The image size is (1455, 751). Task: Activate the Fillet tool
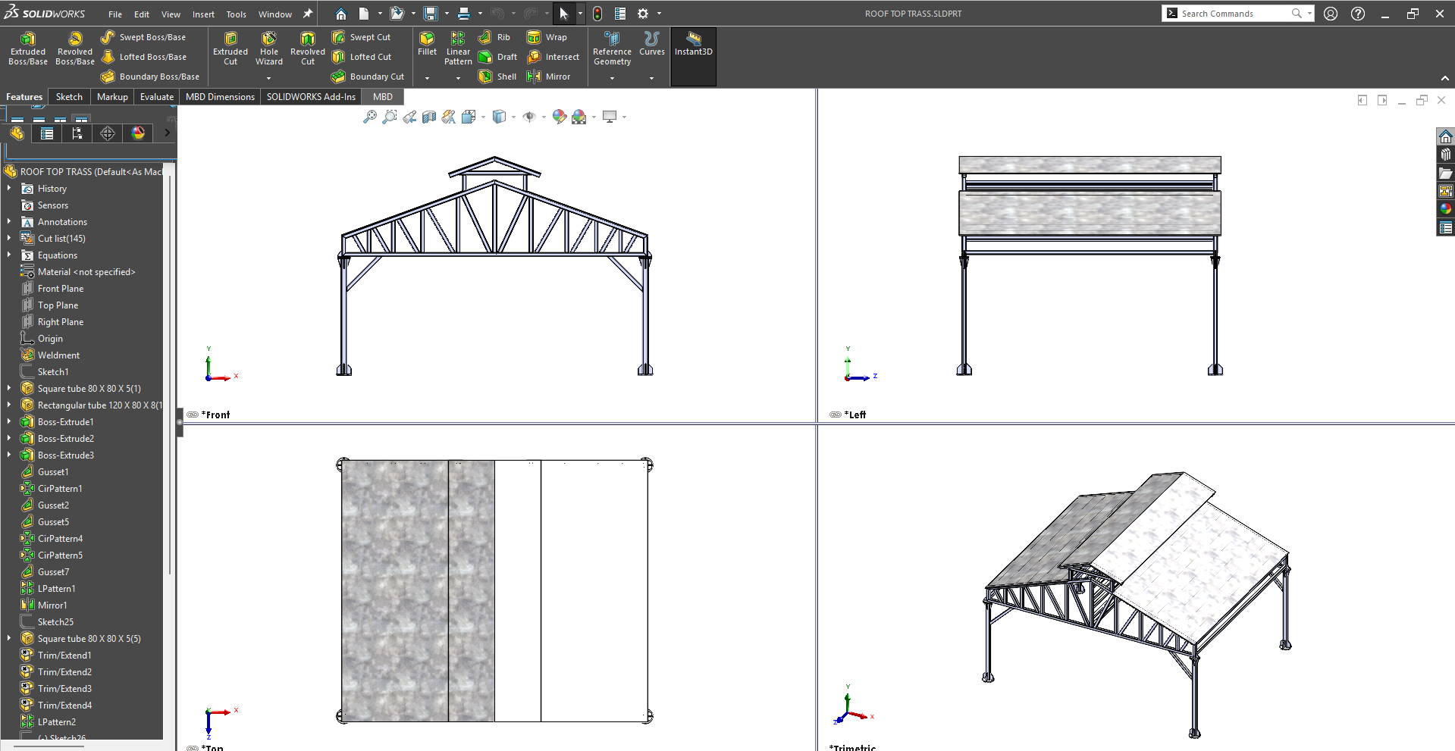[x=427, y=44]
